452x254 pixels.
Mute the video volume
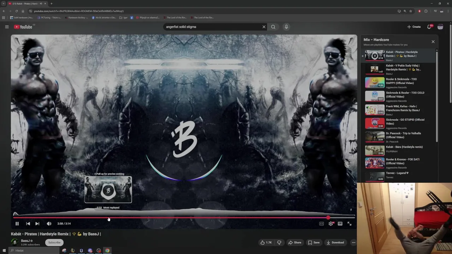49,224
